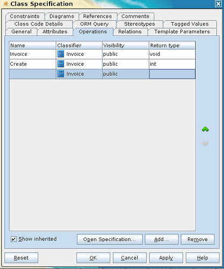Image resolution: width=224 pixels, height=269 pixels.
Task: Remove the selected operation with Remove
Action: click(x=198, y=239)
